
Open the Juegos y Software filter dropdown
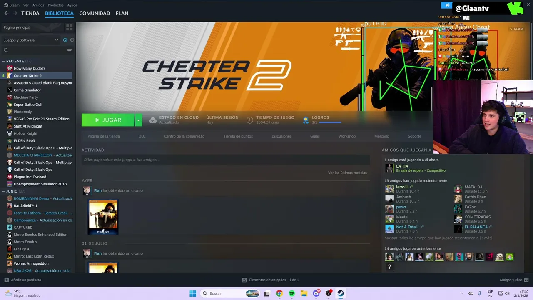tap(31, 40)
